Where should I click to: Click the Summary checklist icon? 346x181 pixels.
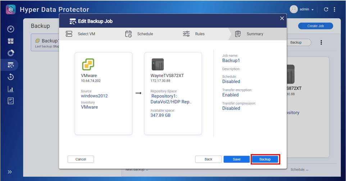(x=238, y=34)
